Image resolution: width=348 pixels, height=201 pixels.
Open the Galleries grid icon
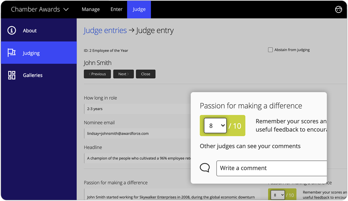[x=12, y=75]
